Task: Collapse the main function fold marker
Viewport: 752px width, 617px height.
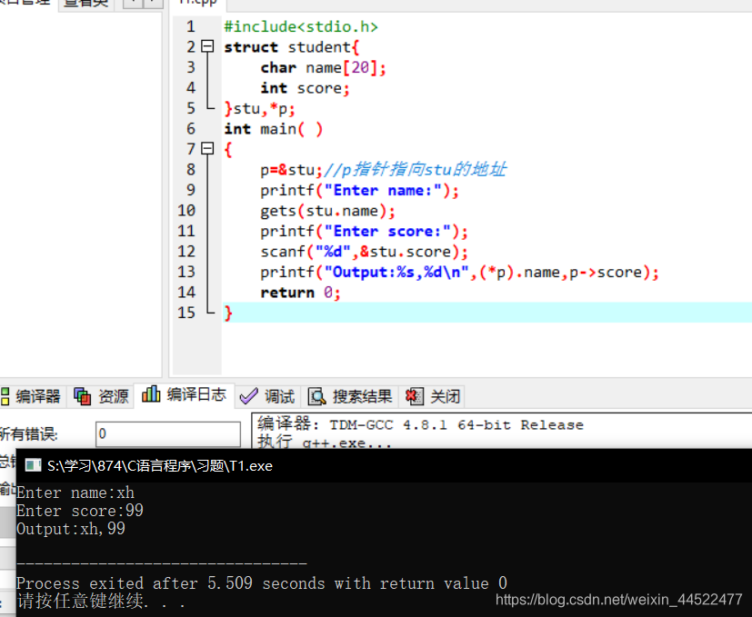Action: [207, 149]
